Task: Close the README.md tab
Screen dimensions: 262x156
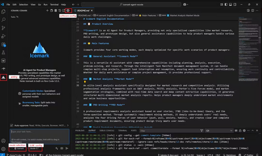Action: 92,11
